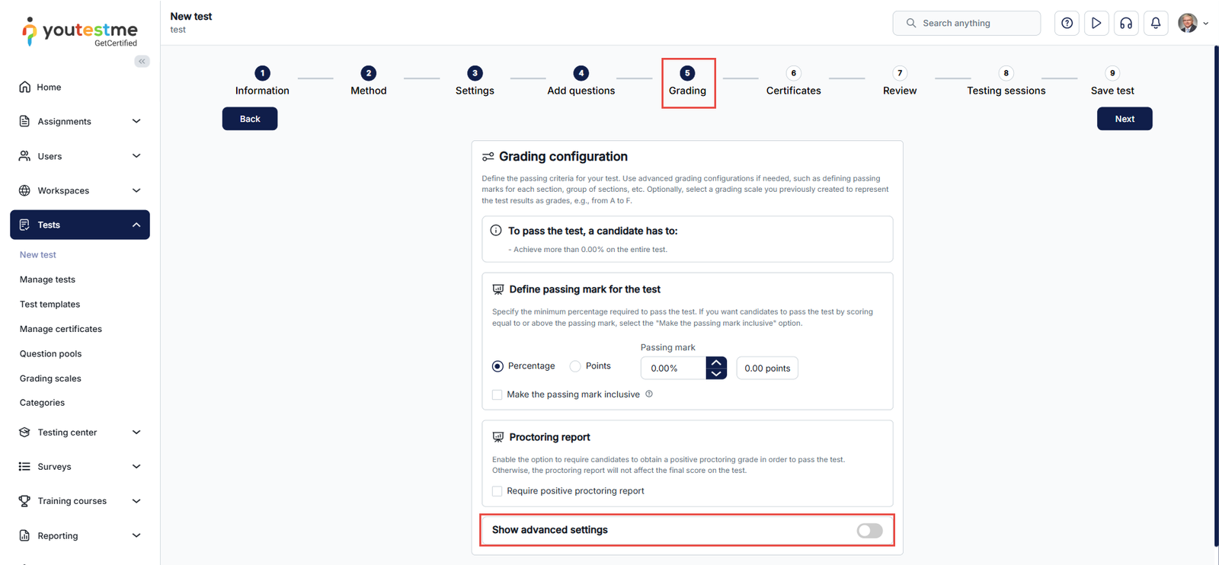Image resolution: width=1219 pixels, height=565 pixels.
Task: Open Question pools in sidebar
Action: [50, 353]
